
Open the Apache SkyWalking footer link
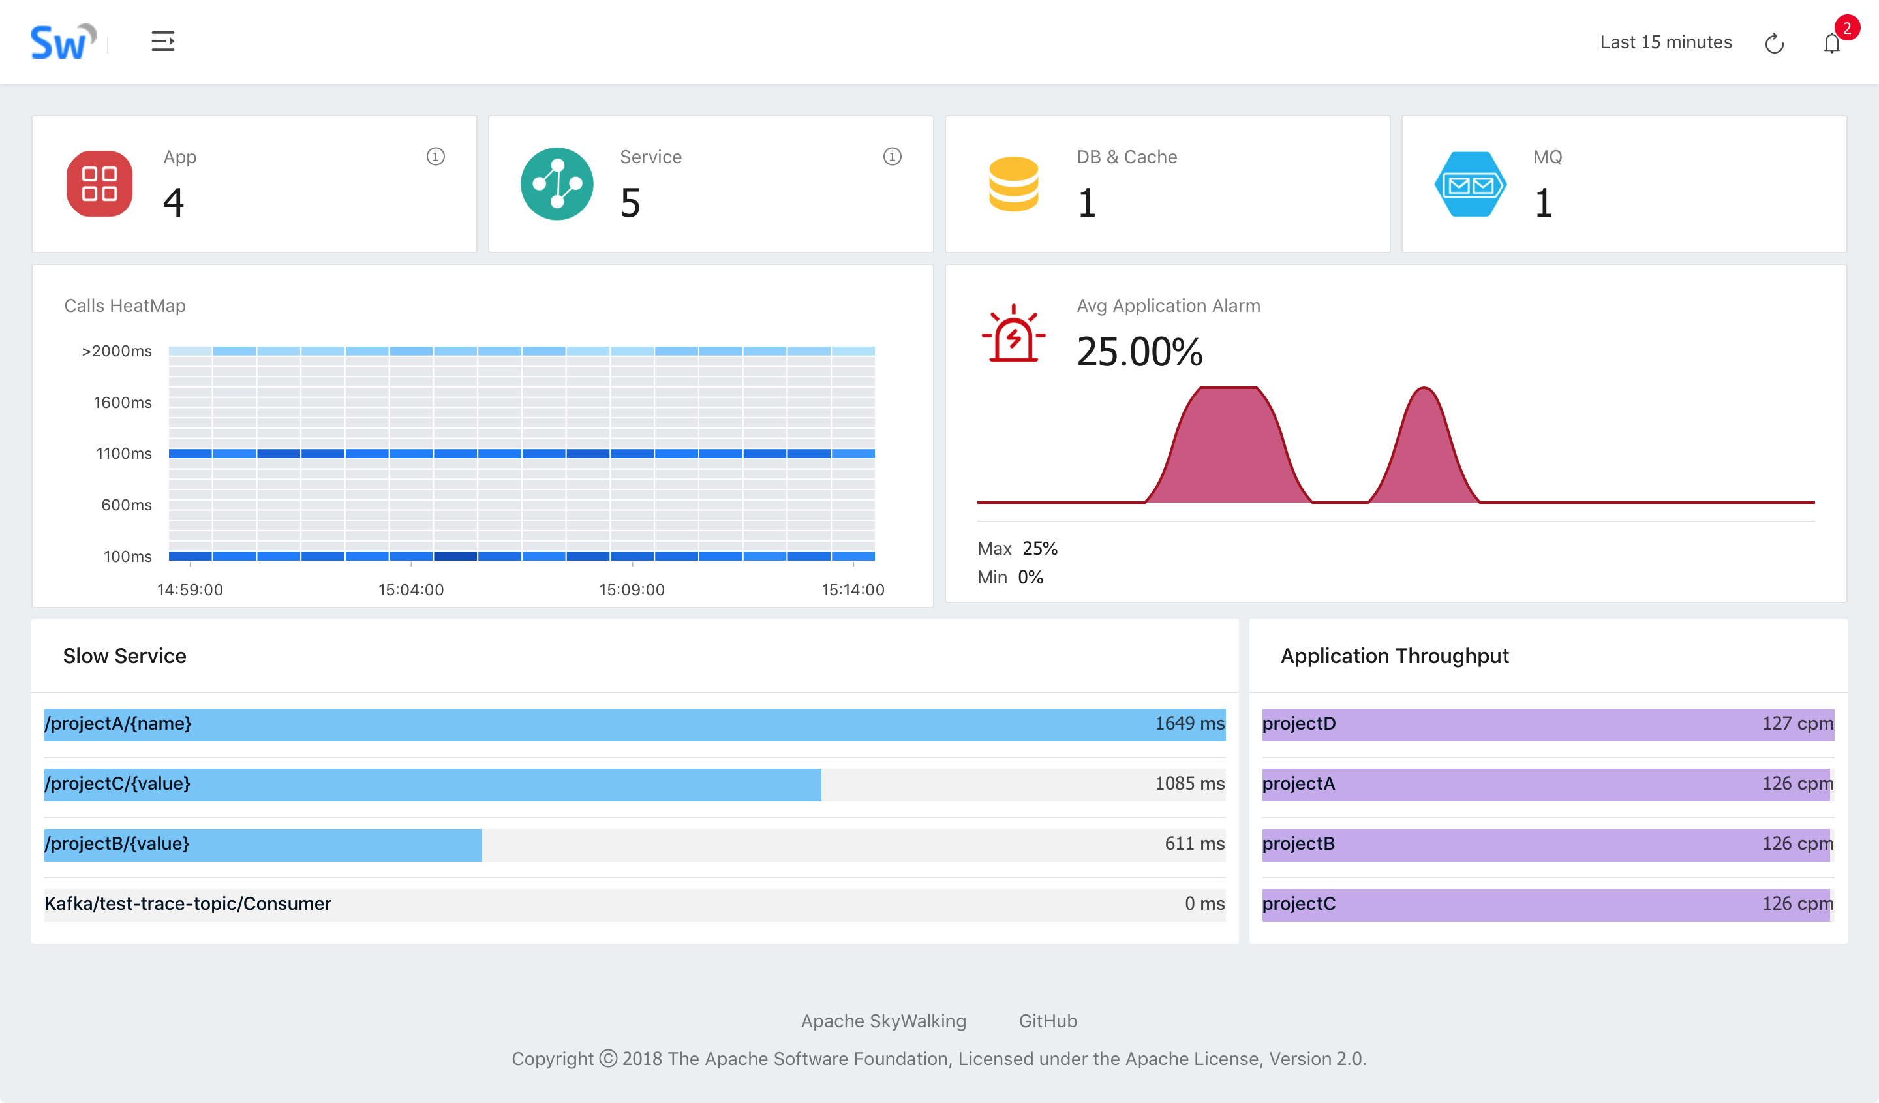(x=883, y=1020)
